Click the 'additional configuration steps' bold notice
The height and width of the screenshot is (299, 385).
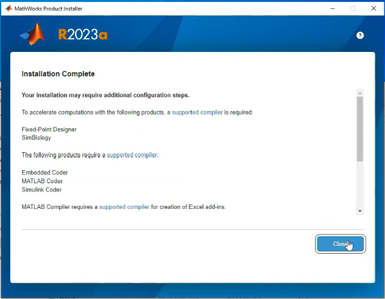pyautogui.click(x=106, y=95)
